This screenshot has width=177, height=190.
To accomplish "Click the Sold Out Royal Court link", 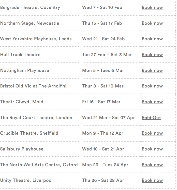I will coord(151,118).
